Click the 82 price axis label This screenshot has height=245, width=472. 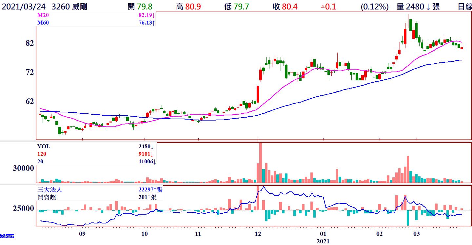30,43
